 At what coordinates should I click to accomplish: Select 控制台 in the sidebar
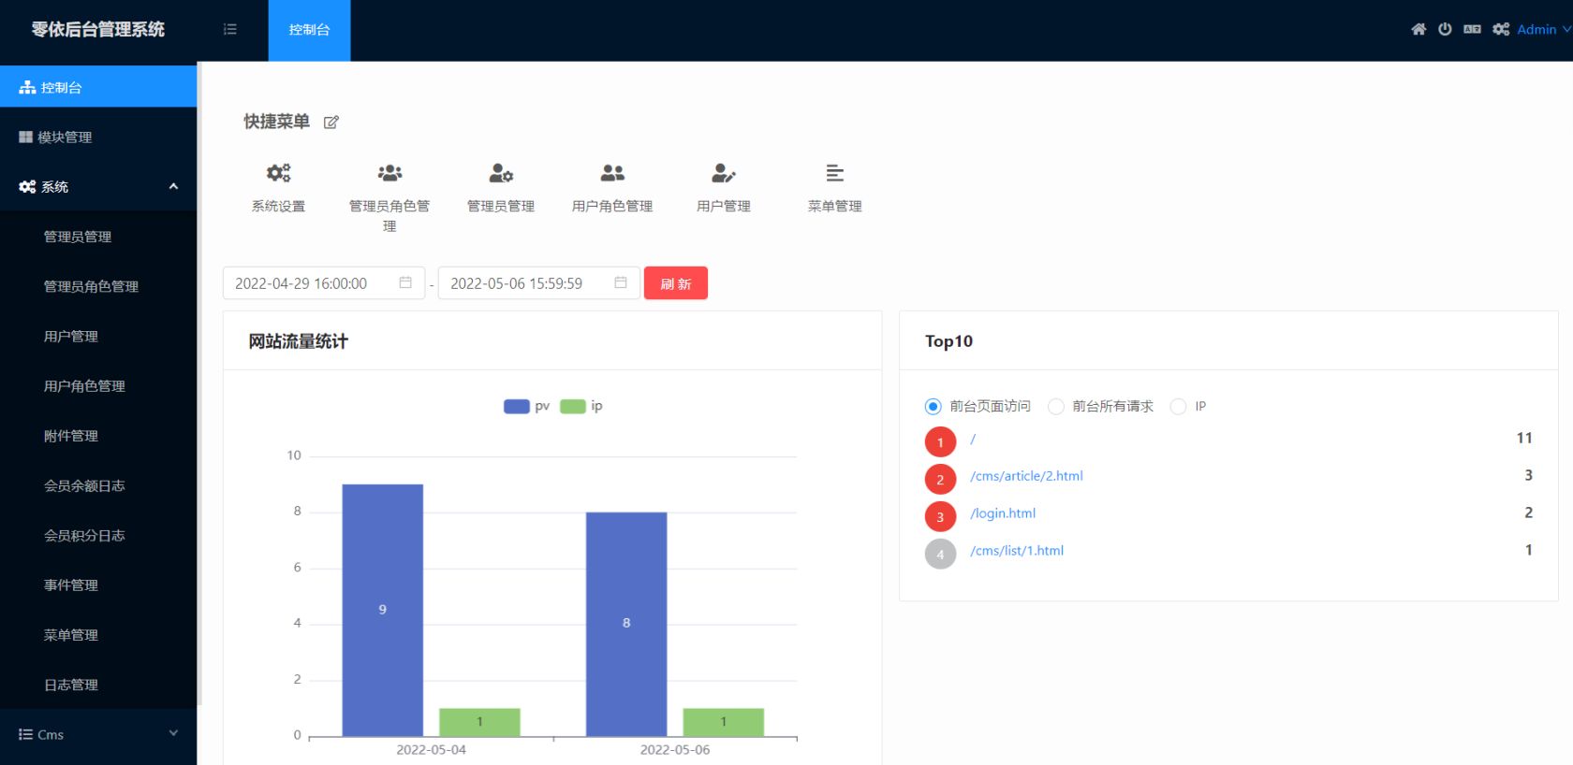(x=98, y=87)
